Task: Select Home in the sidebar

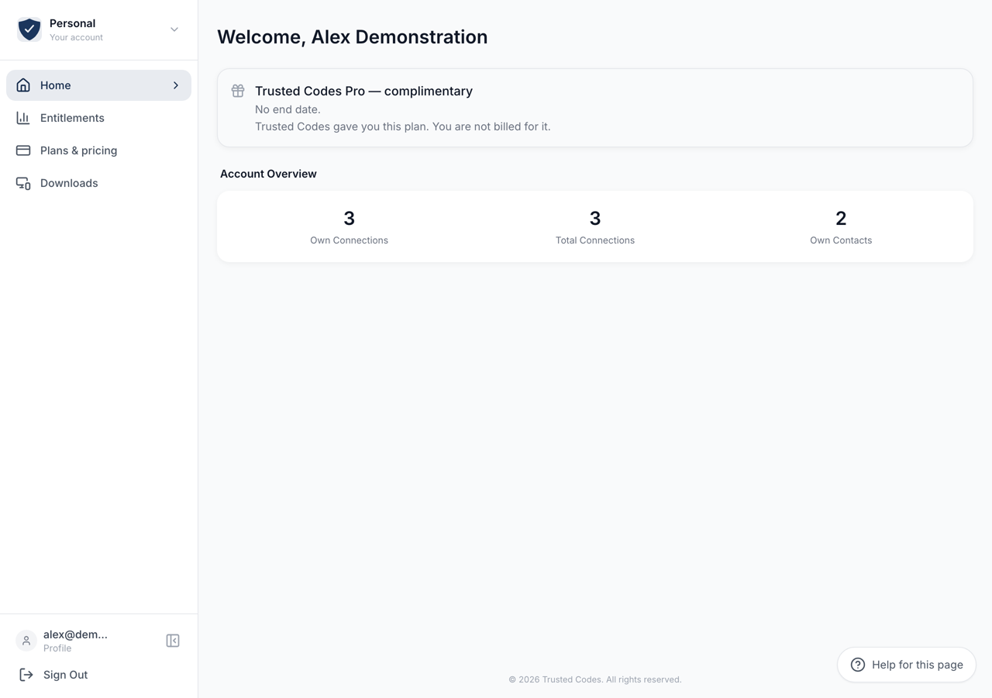Action: (x=98, y=85)
